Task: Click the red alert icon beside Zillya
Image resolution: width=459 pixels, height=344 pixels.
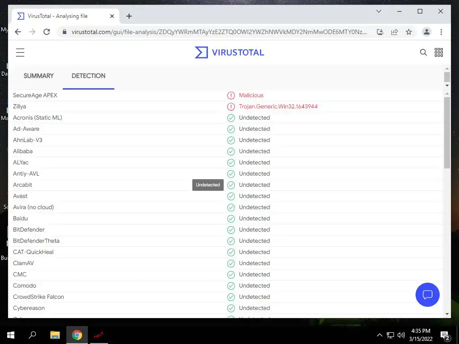Action: (231, 107)
